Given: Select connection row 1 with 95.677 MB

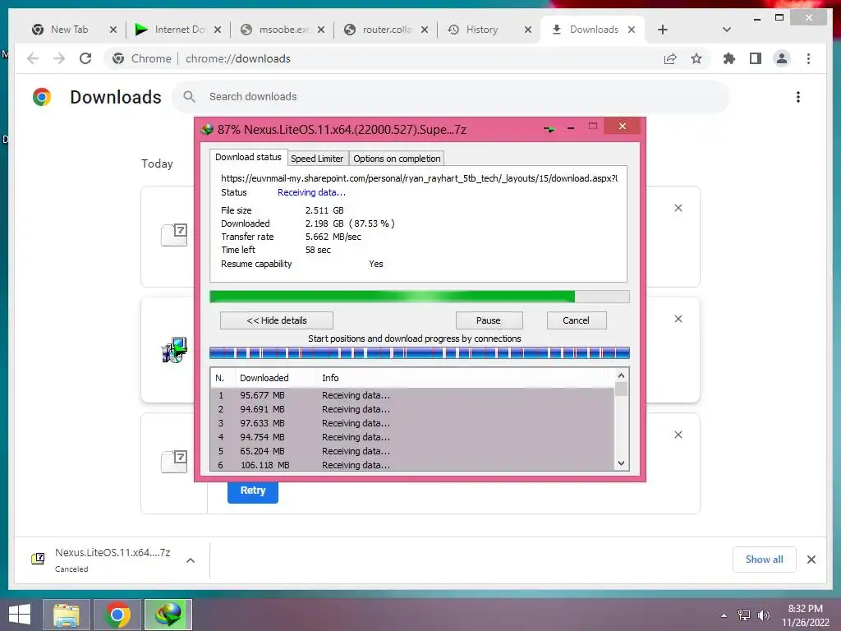Looking at the screenshot, I should click(412, 395).
